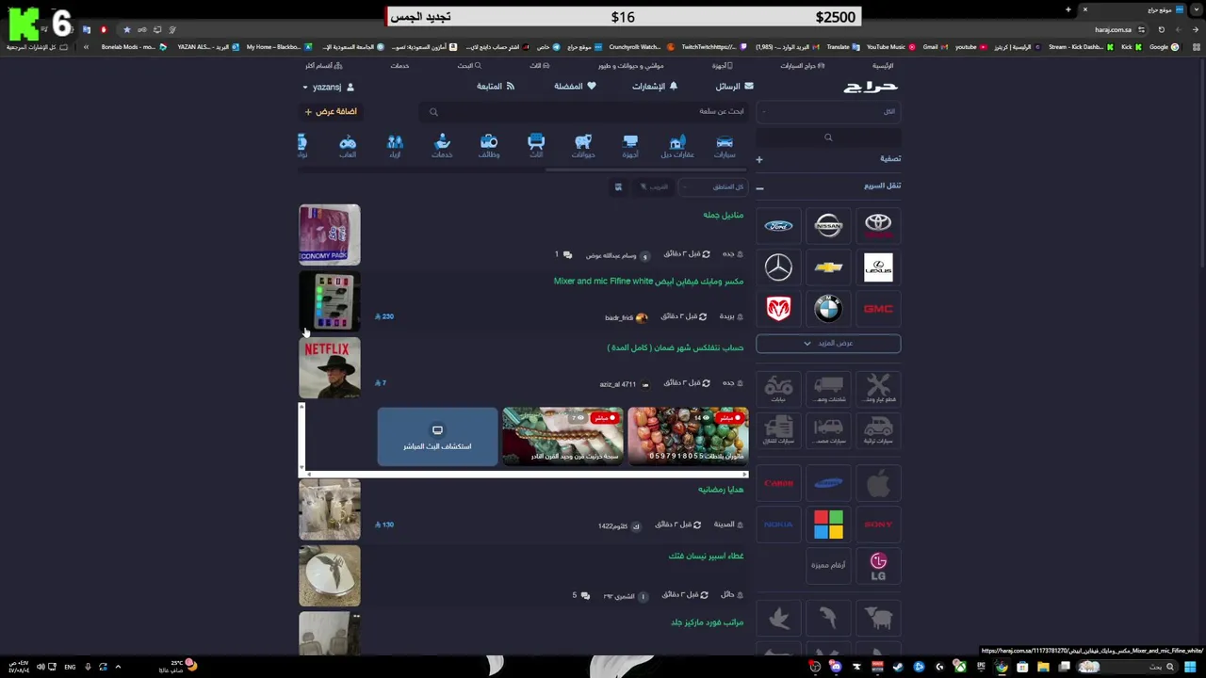Click the اضافة عرض add listing button

click(x=330, y=111)
